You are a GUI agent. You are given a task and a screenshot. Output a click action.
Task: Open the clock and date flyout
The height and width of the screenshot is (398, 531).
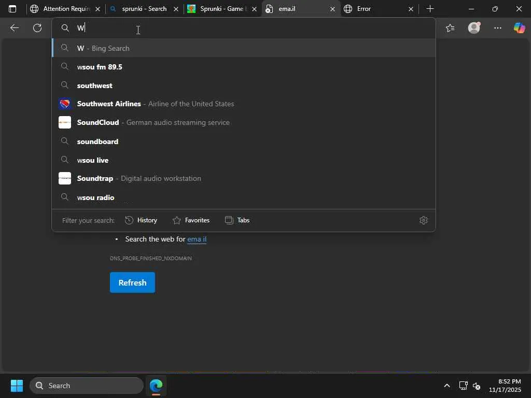coord(505,386)
